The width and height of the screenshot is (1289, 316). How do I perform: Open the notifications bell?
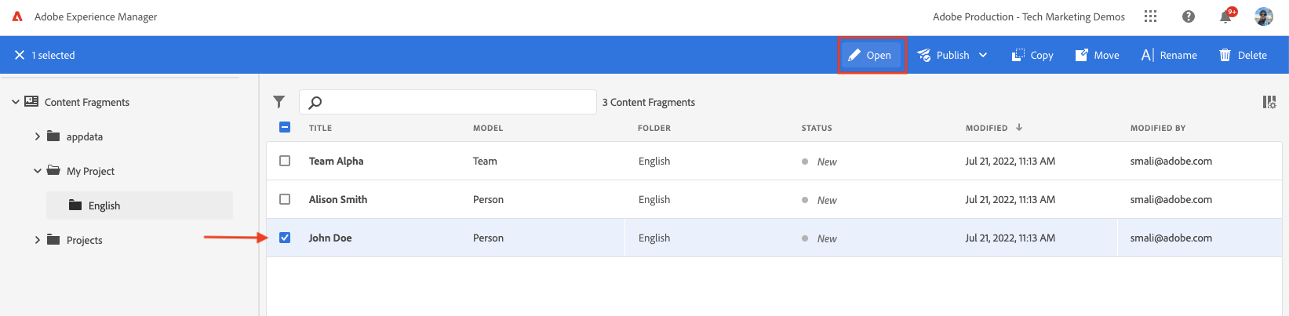[x=1225, y=17]
